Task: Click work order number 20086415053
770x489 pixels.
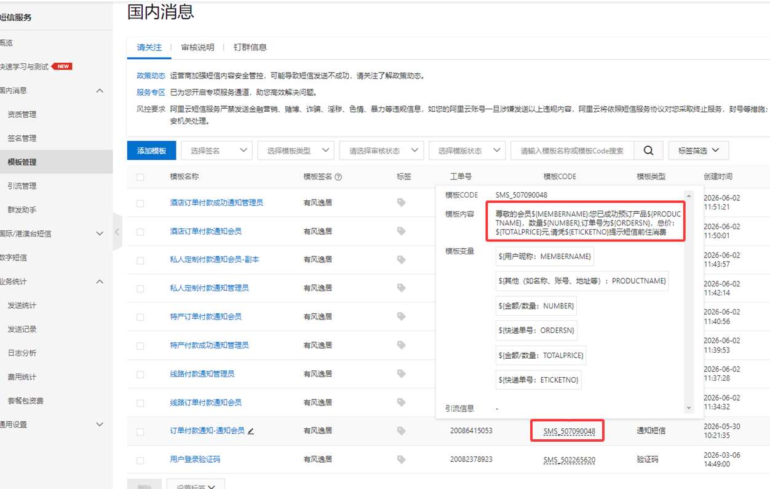Action: [471, 431]
